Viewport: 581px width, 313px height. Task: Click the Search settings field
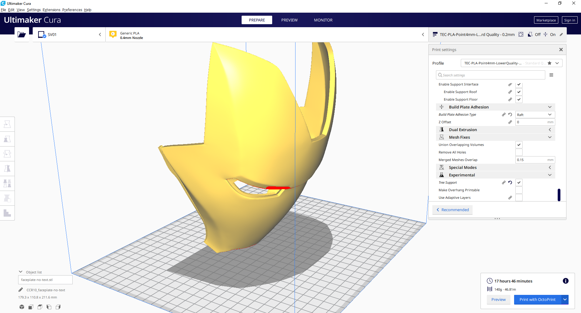pyautogui.click(x=490, y=75)
